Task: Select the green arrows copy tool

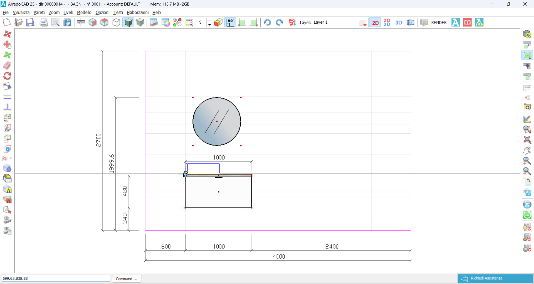Action: (7, 55)
